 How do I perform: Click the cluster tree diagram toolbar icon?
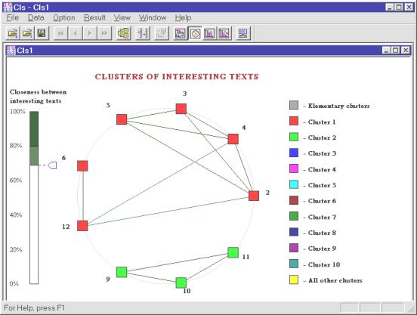(x=123, y=33)
